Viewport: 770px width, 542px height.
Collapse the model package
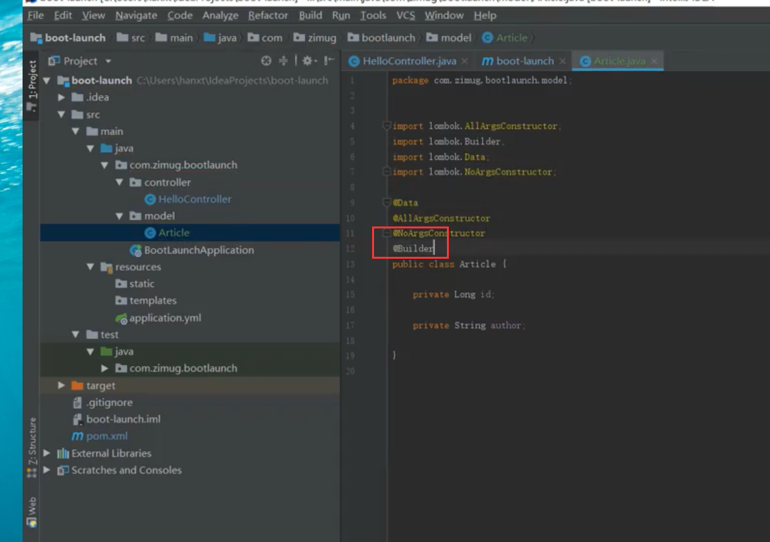(x=119, y=216)
